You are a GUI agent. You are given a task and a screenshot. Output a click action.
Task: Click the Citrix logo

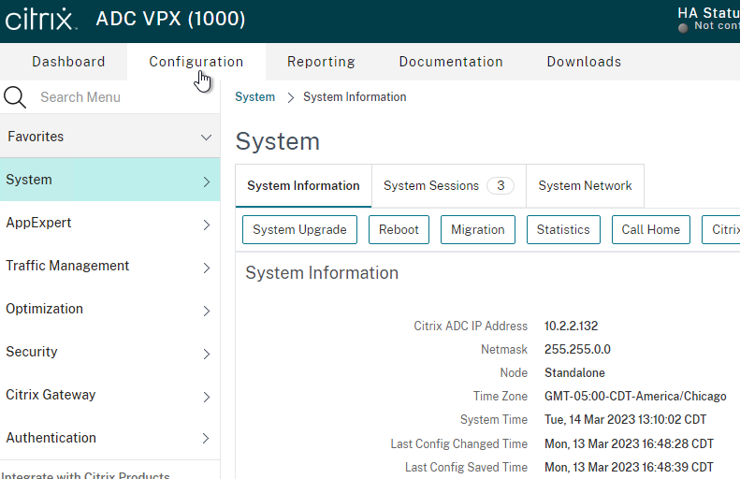pos(40,19)
